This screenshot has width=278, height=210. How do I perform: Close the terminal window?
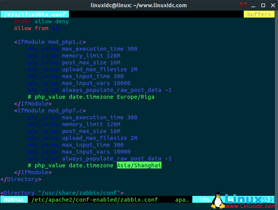[x=273, y=5]
